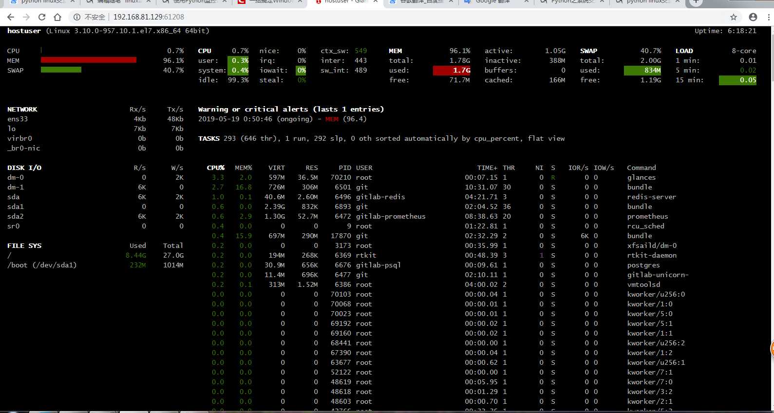
Task: Click PID 17870 in the process list
Action: click(340, 236)
